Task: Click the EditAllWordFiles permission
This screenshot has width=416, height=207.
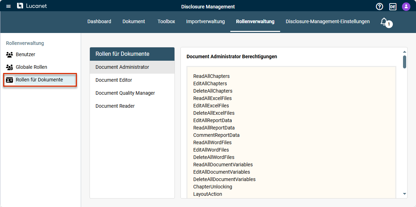Action: click(211, 150)
